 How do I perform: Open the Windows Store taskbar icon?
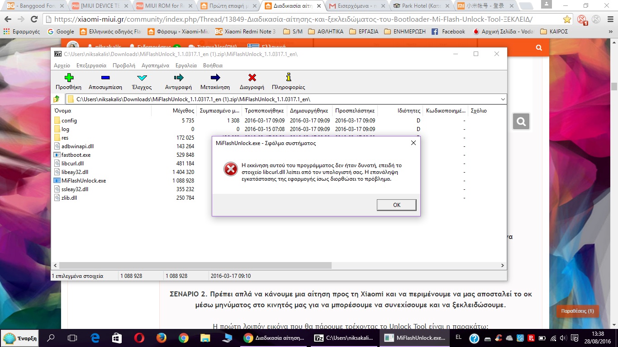[x=117, y=338]
